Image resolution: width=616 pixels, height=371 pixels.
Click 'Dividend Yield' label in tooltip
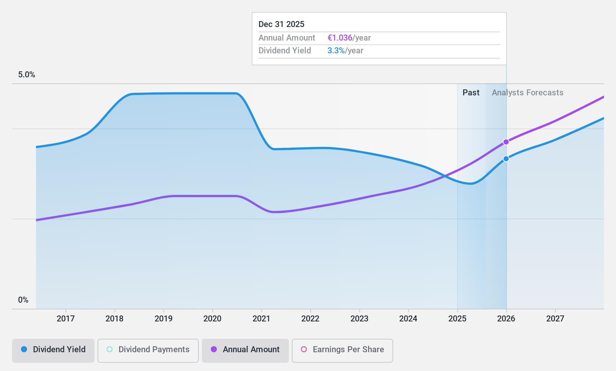(285, 51)
